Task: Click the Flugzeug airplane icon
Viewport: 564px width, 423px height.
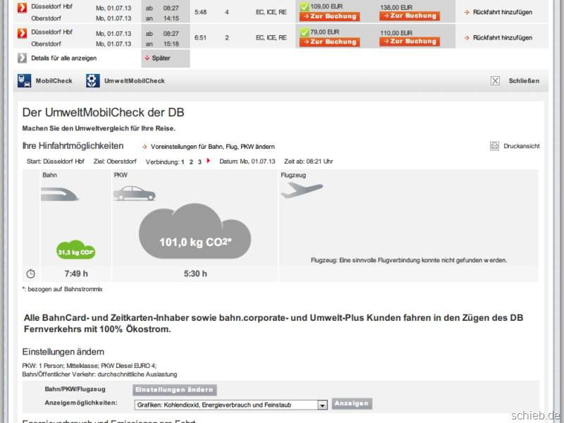Action: pos(302,190)
